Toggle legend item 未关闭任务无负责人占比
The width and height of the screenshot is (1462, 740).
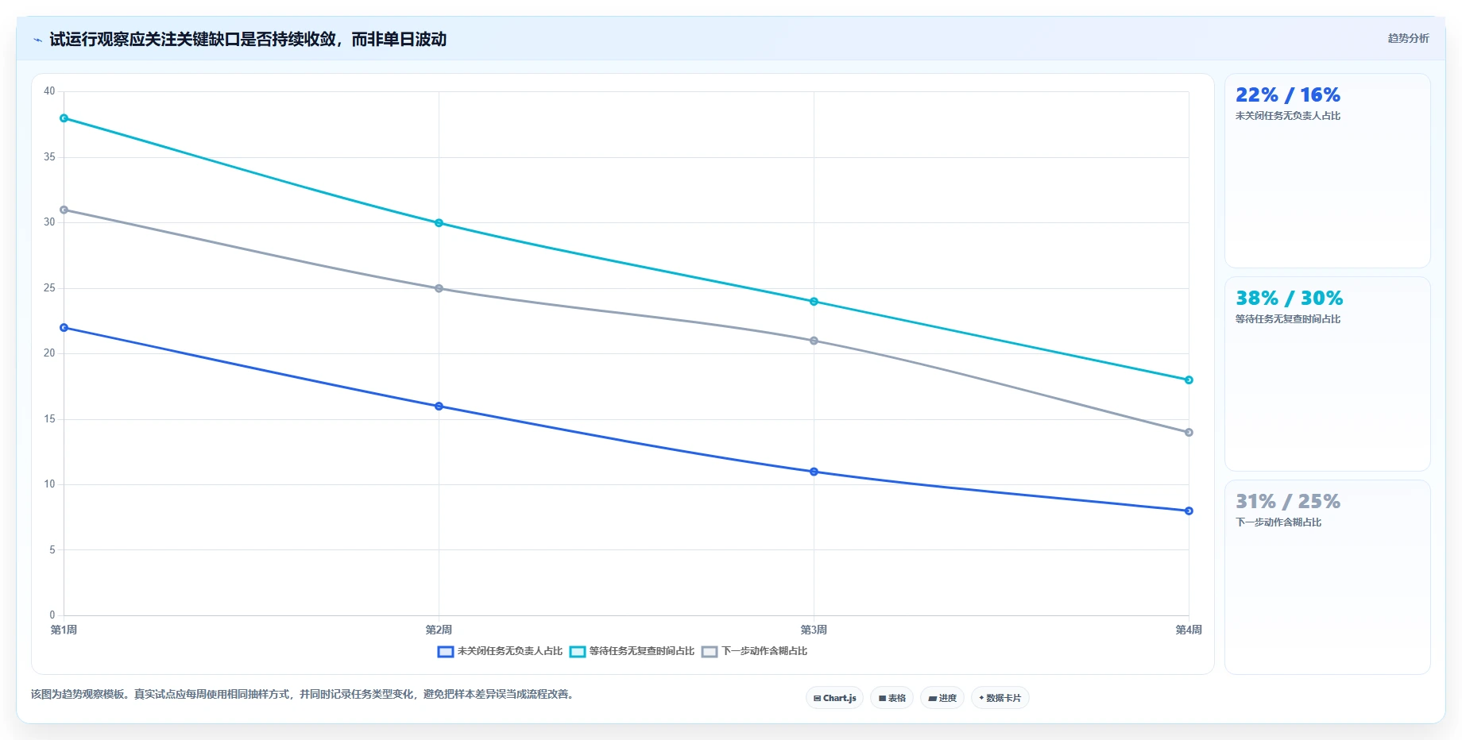[x=500, y=651]
